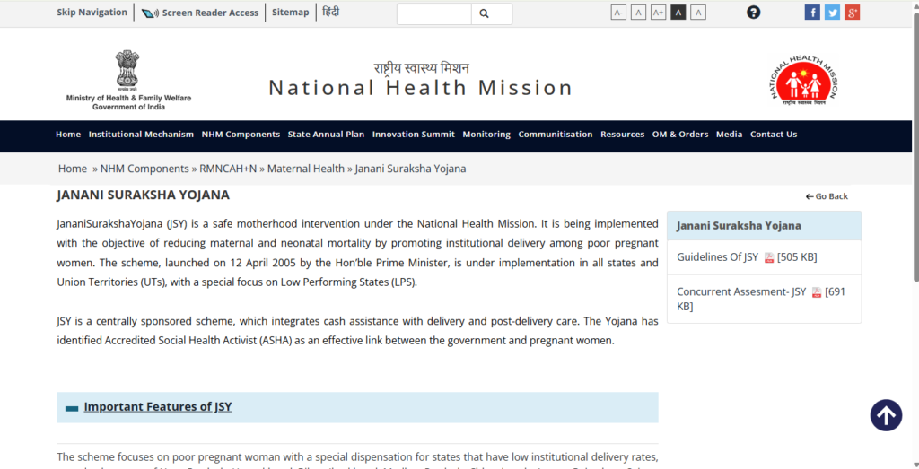The image size is (919, 469).
Task: Switch to dark high-contrast A theme
Action: pyautogui.click(x=678, y=12)
